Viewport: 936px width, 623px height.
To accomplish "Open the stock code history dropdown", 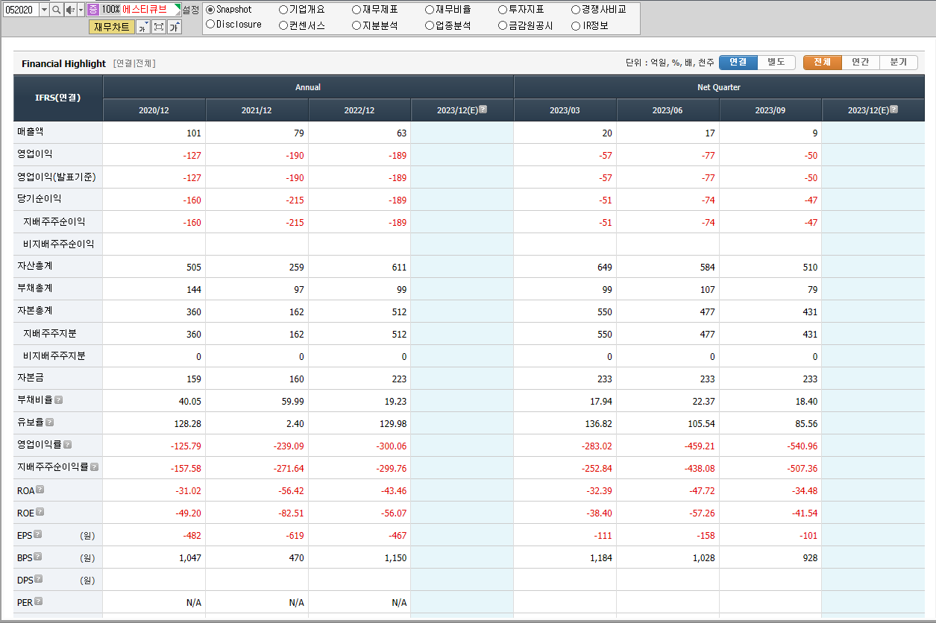I will coord(43,10).
